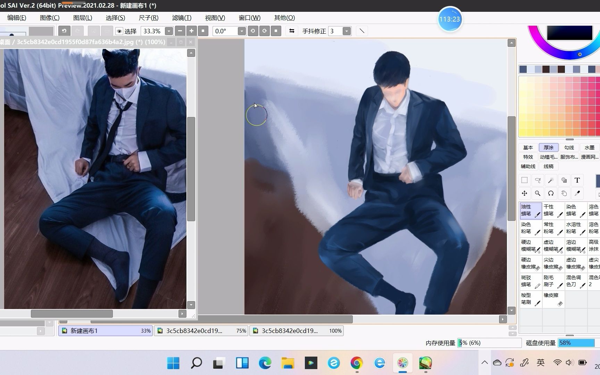Image resolution: width=600 pixels, height=375 pixels.
Task: Switch to the 100% 3c5cb8342e0cd19 document tab
Action: [297, 331]
